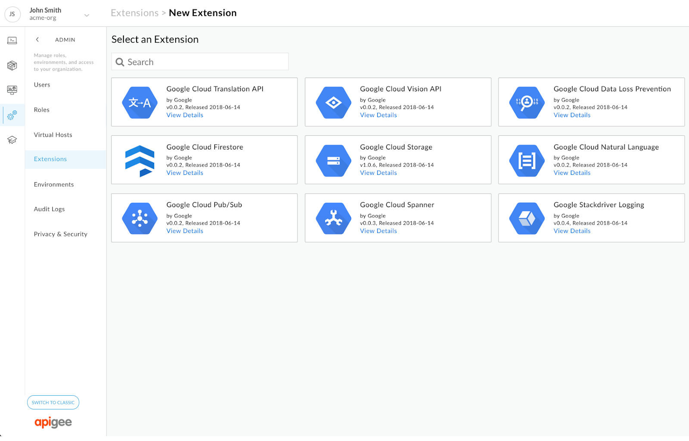Select the Cloud Natural Language icon
This screenshot has height=441, width=689.
click(527, 161)
